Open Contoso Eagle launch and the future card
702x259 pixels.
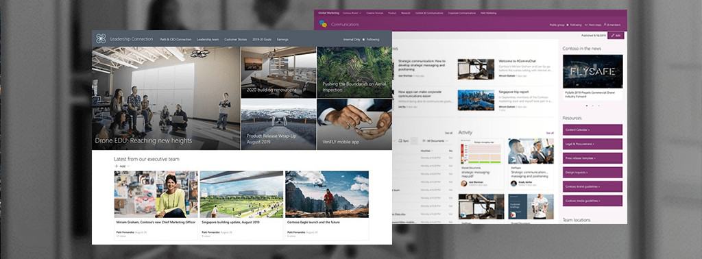tap(327, 206)
